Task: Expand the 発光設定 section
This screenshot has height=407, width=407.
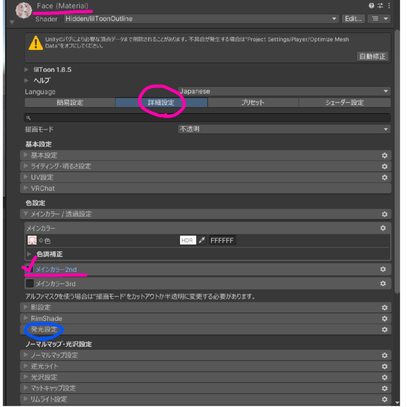Action: tap(205, 329)
